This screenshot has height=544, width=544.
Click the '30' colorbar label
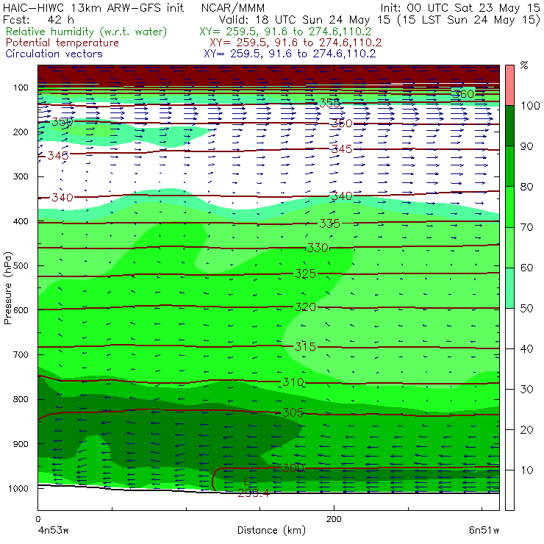pyautogui.click(x=526, y=390)
